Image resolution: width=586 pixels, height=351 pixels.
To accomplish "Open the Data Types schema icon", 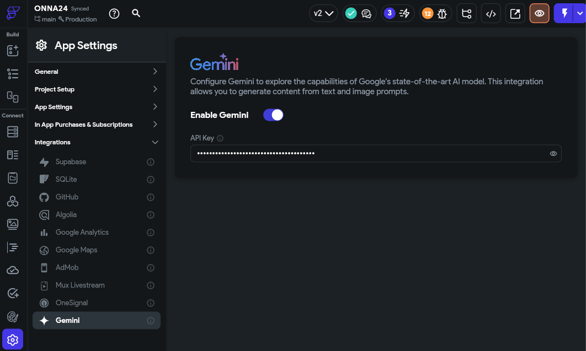I will pos(13,155).
